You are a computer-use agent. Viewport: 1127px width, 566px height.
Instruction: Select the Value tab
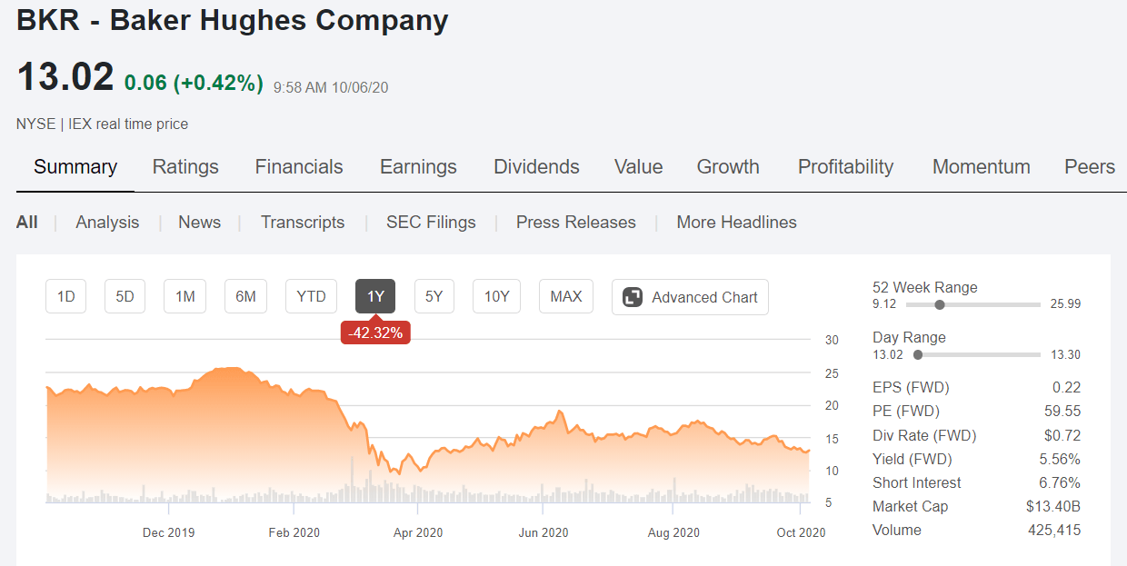[x=638, y=167]
